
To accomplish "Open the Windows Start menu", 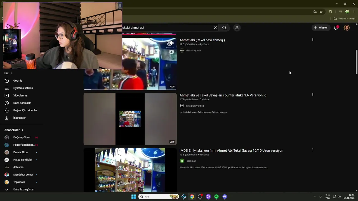I will (134, 197).
